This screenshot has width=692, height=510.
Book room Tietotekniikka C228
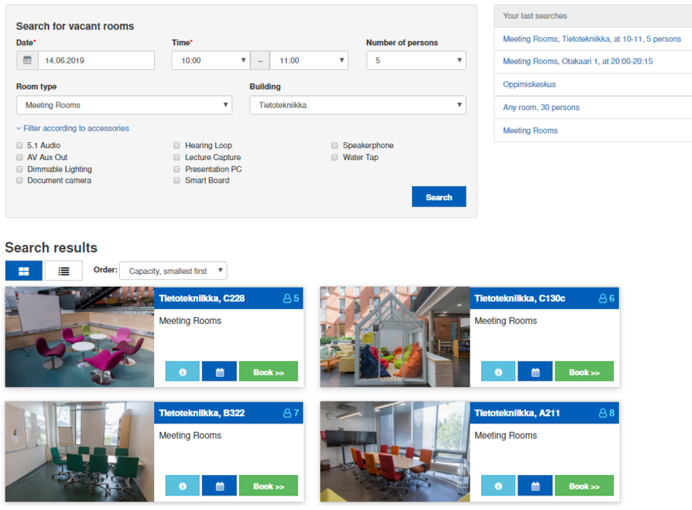268,372
